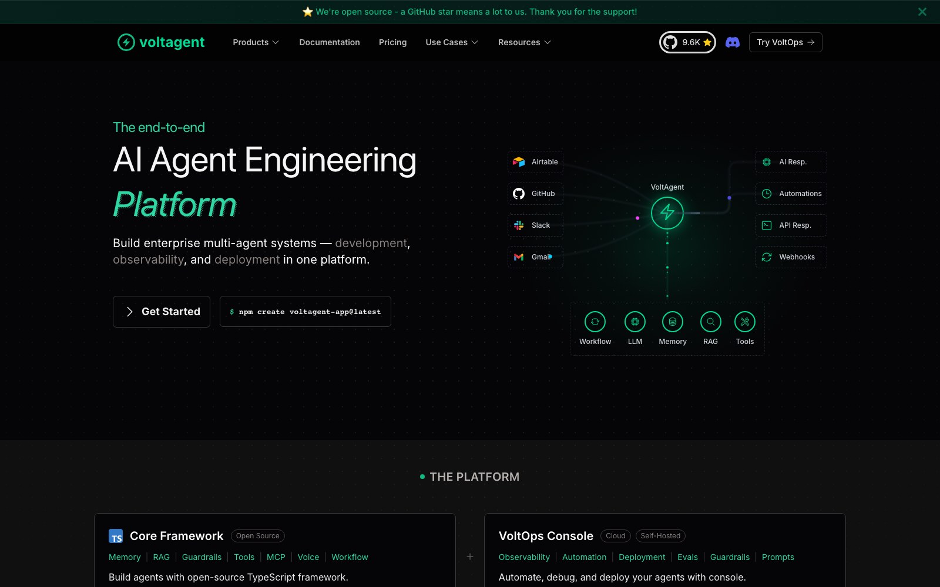Open Guardrails link in VoltOps Console card

coord(730,557)
